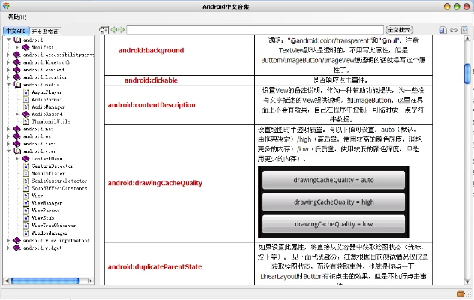Click the android.widget package book icon
Viewport: 474px width, 300px height.
pyautogui.click(x=17, y=248)
